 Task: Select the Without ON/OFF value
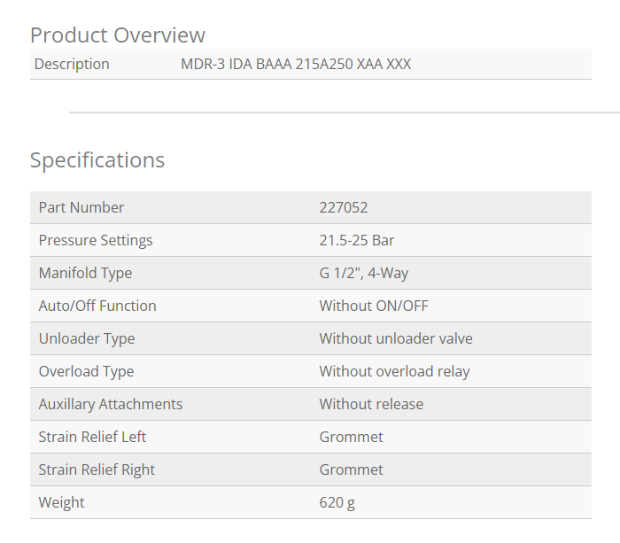[x=374, y=306]
